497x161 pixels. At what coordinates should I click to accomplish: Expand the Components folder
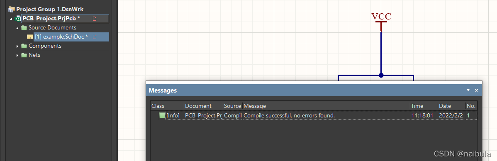17,46
